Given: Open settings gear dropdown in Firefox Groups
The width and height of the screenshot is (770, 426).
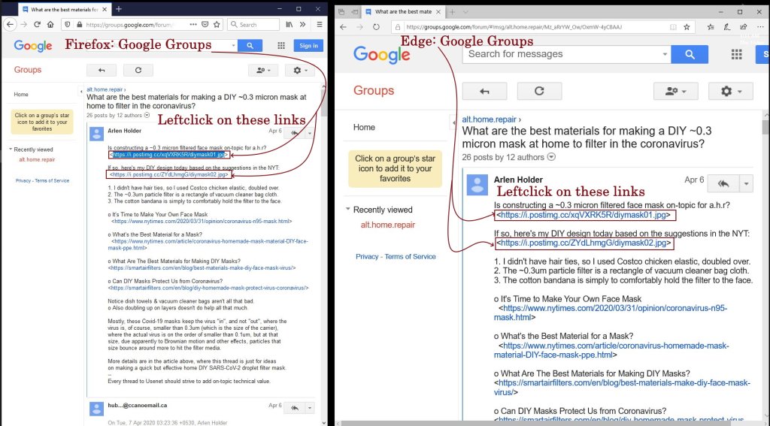Looking at the screenshot, I should (x=300, y=70).
